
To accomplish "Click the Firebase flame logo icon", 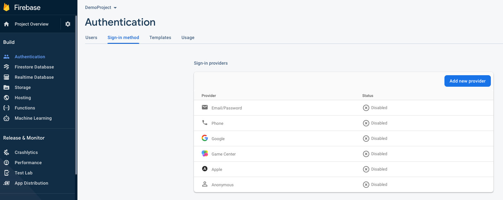I will 6,7.
